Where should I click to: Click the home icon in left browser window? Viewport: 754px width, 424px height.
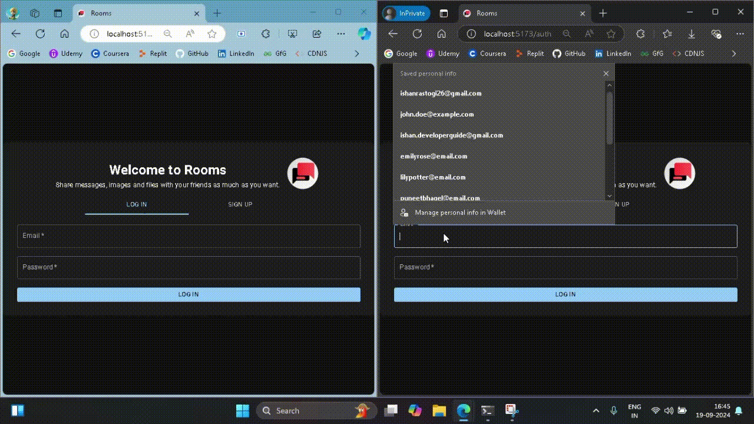pyautogui.click(x=65, y=34)
